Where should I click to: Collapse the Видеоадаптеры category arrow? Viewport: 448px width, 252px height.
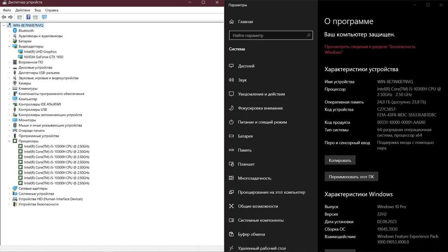coord(9,46)
